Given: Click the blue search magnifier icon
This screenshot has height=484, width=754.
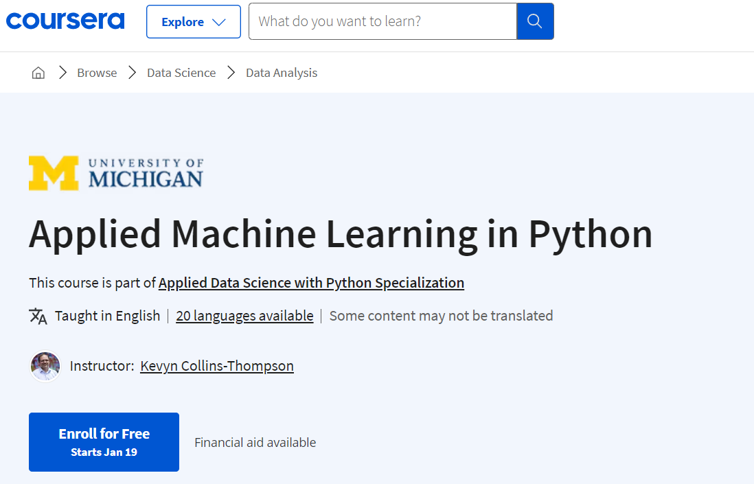Looking at the screenshot, I should [x=535, y=21].
